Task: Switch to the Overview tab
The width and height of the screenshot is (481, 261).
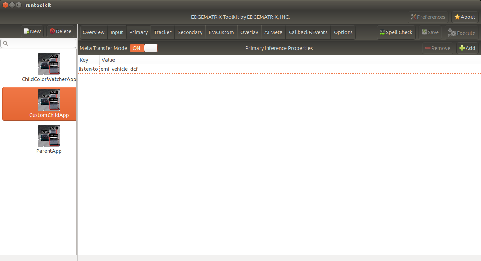Action: pyautogui.click(x=94, y=32)
